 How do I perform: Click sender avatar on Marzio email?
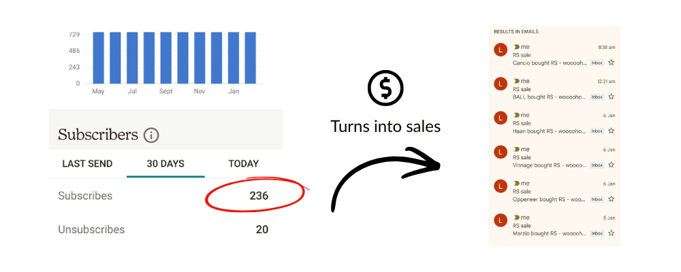[x=501, y=220]
